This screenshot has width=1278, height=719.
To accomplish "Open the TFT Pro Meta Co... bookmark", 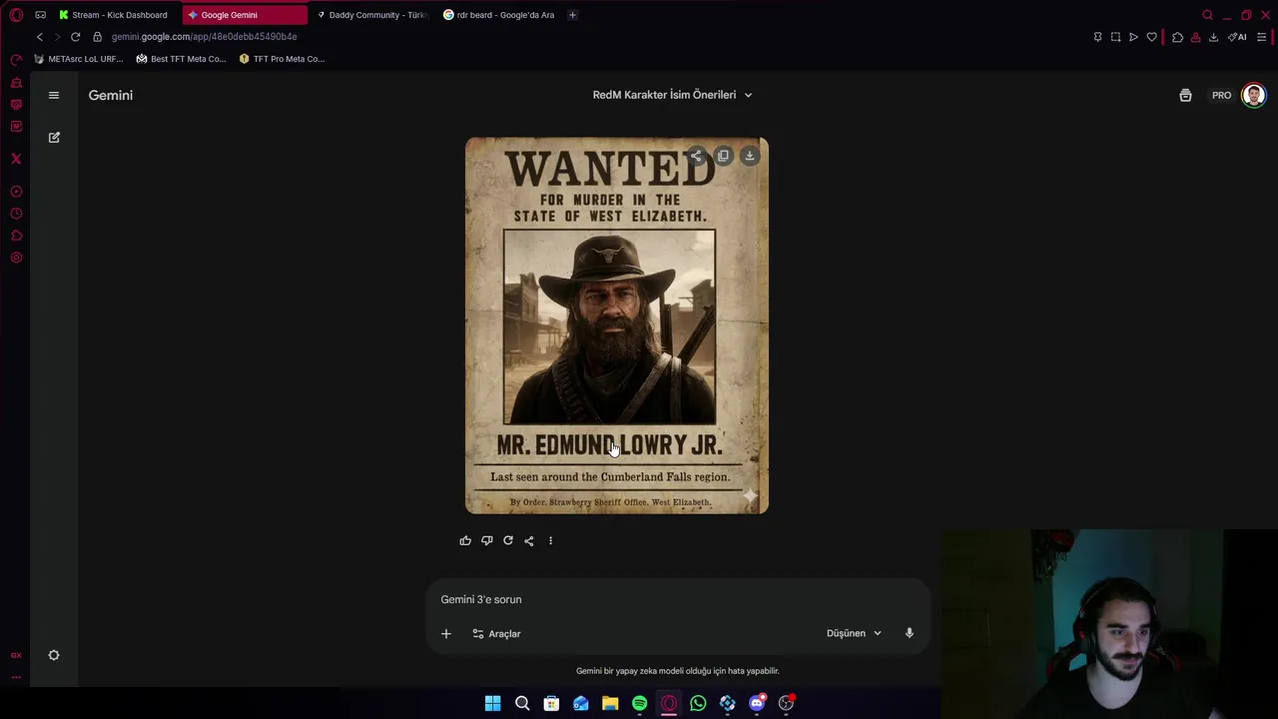I will pyautogui.click(x=282, y=59).
